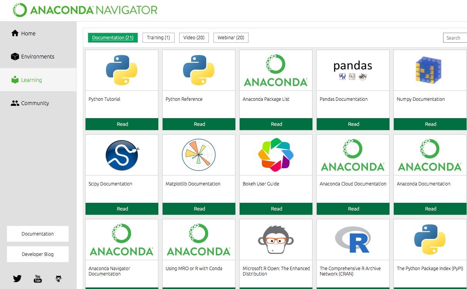The height and width of the screenshot is (289, 467).
Task: Toggle the Training (1) filter
Action: pos(158,38)
